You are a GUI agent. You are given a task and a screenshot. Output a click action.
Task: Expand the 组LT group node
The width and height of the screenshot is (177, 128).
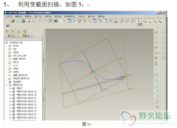[10, 88]
